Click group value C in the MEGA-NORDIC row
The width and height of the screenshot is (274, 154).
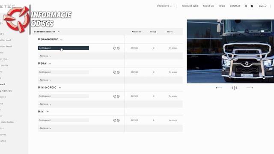[x=154, y=48]
